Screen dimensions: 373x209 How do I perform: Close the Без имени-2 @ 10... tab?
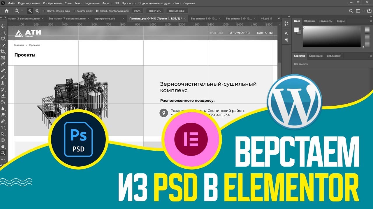[x=255, y=19]
